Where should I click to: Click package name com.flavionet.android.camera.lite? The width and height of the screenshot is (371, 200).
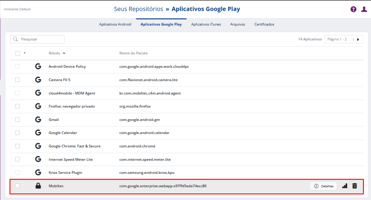(x=148, y=80)
